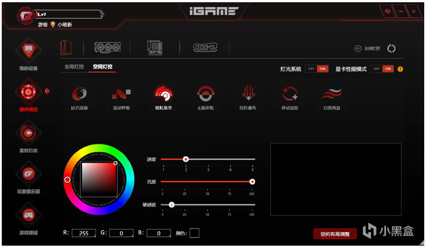This screenshot has width=426, height=249.
Task: Click the black lighting preview area
Action: pyautogui.click(x=336, y=179)
